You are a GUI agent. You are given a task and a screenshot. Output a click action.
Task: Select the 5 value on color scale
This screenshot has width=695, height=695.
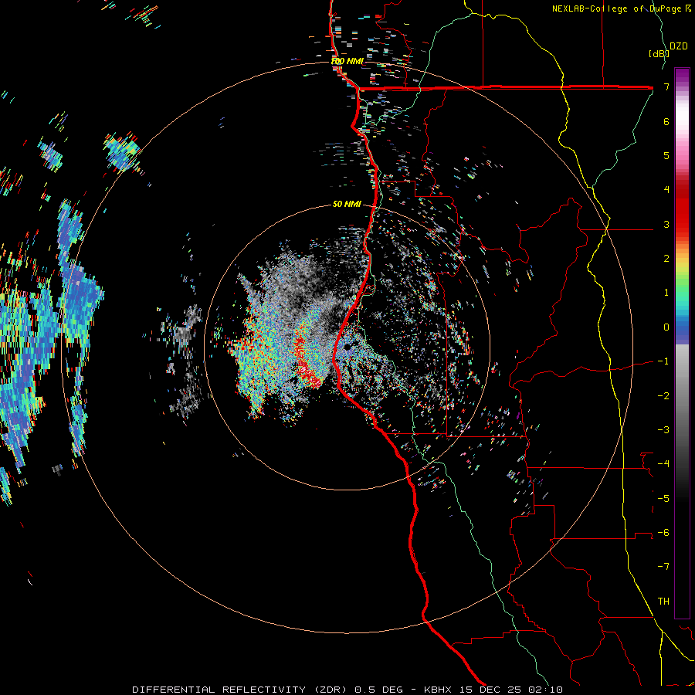point(666,155)
